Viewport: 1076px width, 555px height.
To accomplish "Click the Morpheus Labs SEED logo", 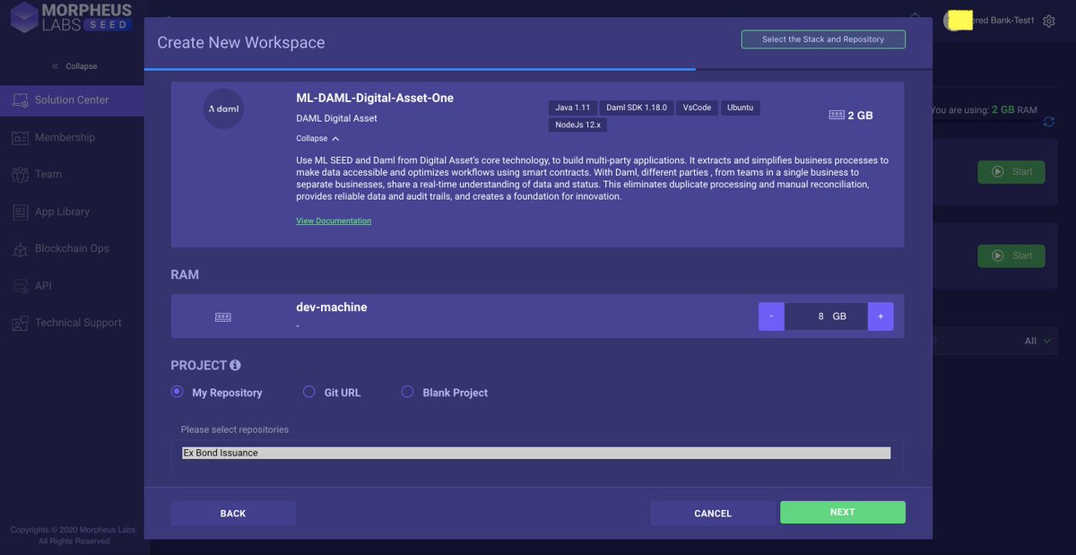I will (70, 18).
